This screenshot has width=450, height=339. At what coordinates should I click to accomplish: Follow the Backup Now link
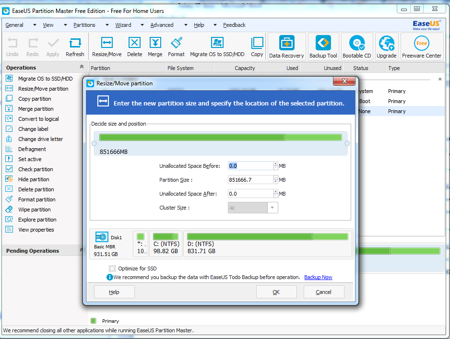(318, 277)
